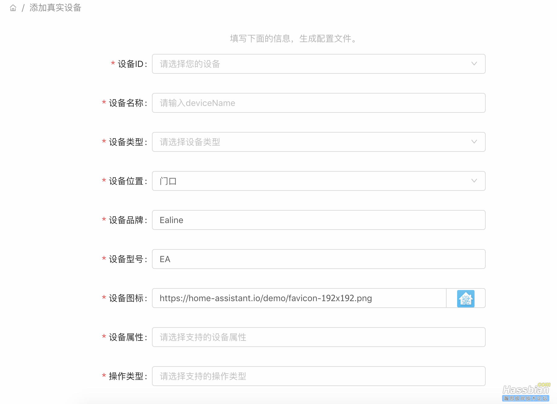Image resolution: width=557 pixels, height=404 pixels.
Task: Open the 设备属性 attributes selector
Action: pyautogui.click(x=319, y=337)
